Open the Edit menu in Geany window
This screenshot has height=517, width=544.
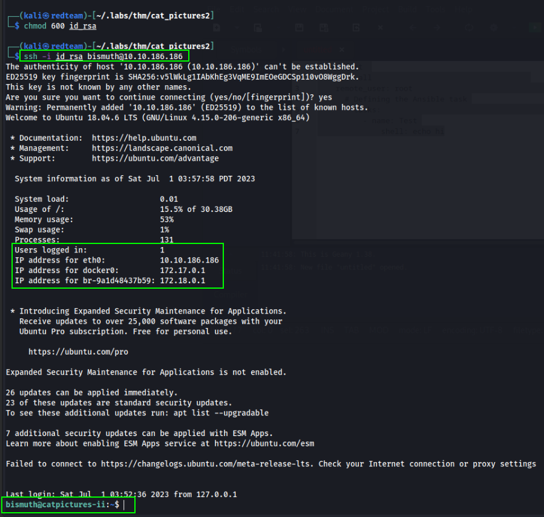(x=237, y=9)
